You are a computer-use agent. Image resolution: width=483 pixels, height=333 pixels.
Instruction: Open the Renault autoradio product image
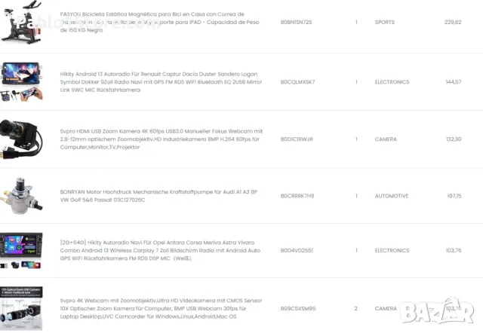tap(17, 81)
